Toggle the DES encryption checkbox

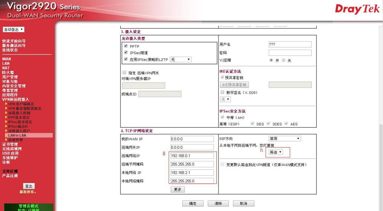click(x=253, y=124)
